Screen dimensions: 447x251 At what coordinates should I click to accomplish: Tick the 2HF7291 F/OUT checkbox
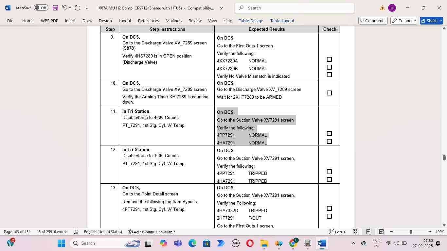[x=329, y=216]
